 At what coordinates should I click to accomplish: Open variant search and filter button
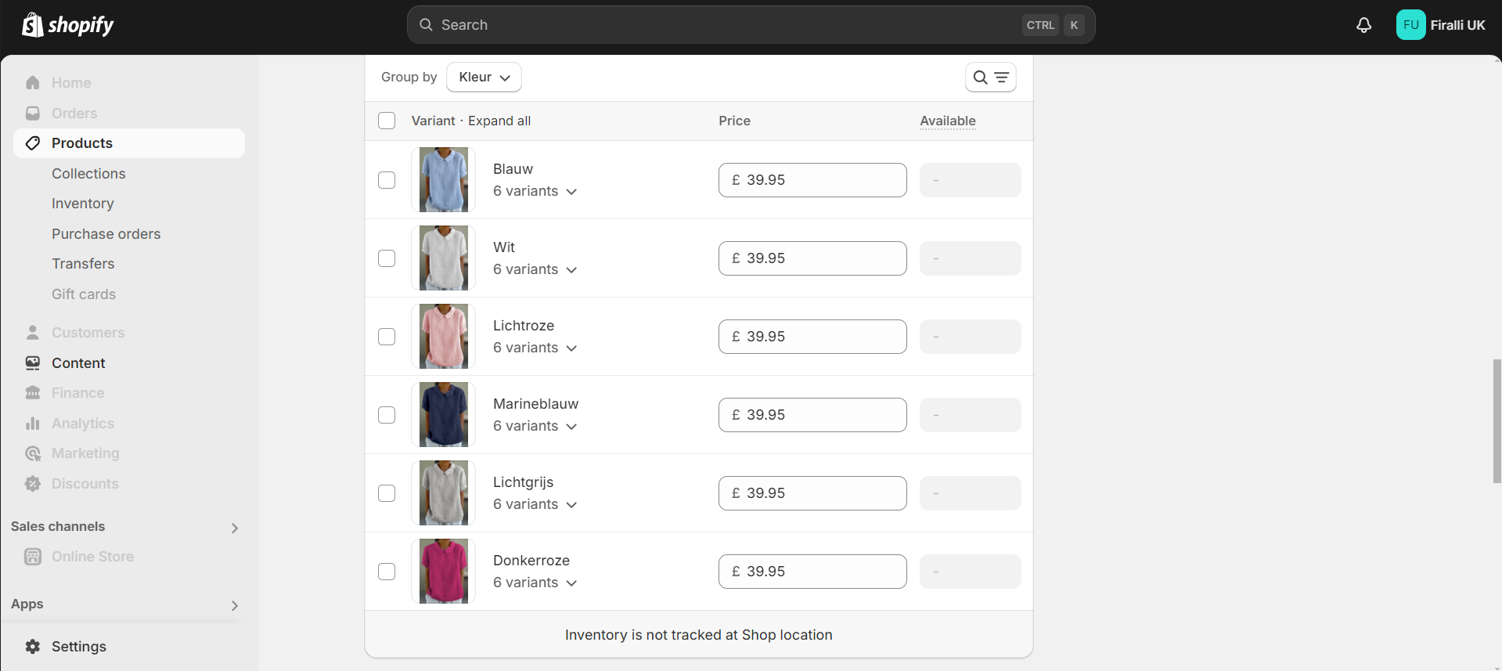tap(990, 78)
